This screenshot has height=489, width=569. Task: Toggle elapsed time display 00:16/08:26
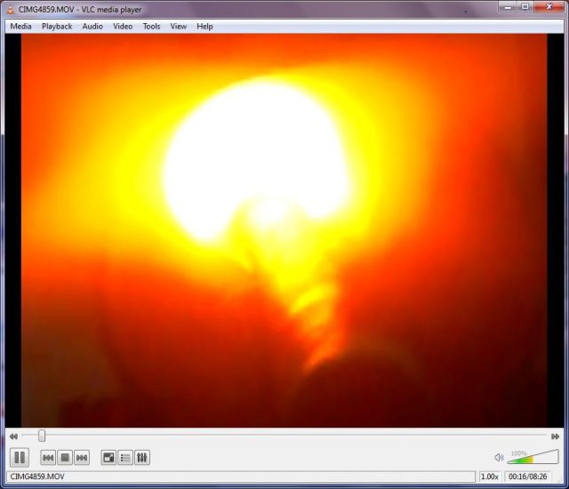[x=527, y=477]
